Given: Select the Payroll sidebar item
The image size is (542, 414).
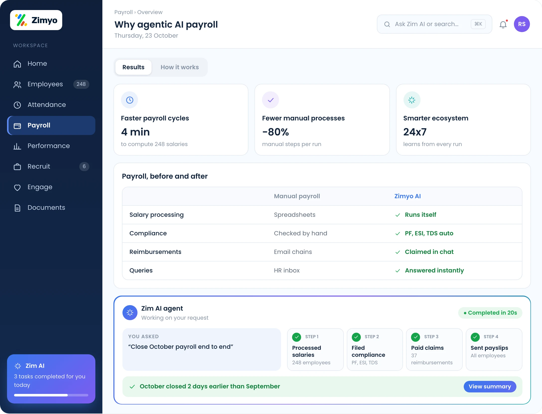Looking at the screenshot, I should [x=51, y=125].
